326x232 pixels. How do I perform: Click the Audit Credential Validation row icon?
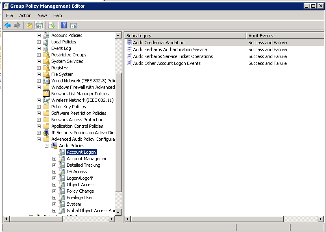tap(129, 42)
